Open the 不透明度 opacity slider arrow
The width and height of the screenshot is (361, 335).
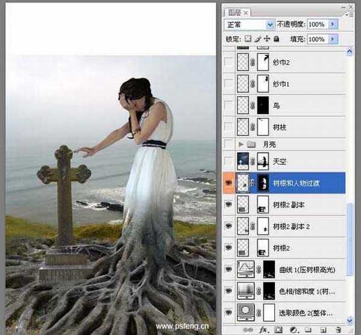333,24
